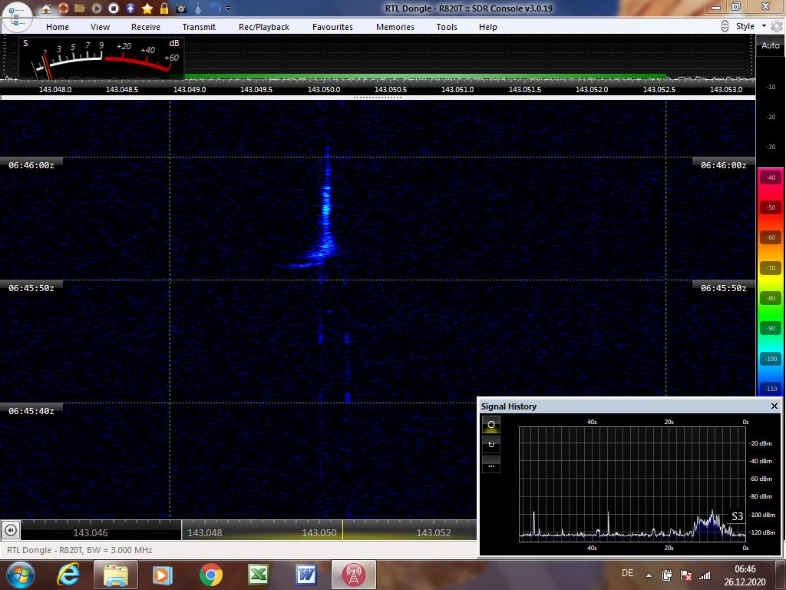
Task: Click 143.048 on the bottom band navigator
Action: [x=204, y=533]
